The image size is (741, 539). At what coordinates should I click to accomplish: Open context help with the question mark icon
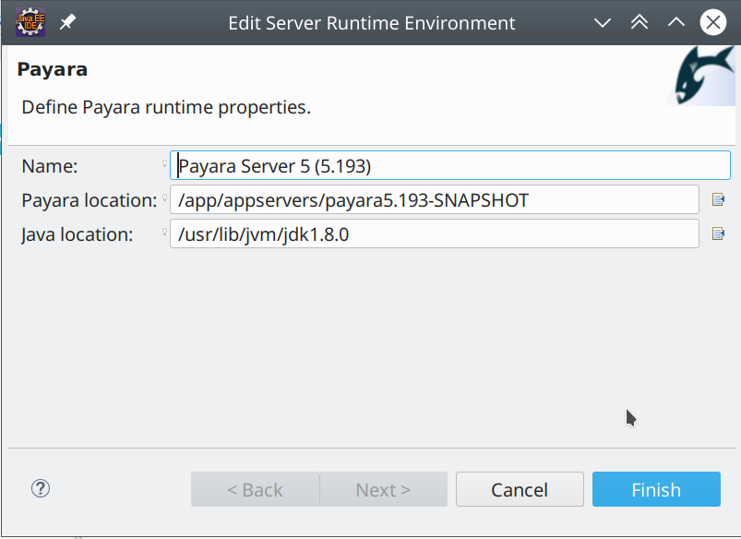click(x=40, y=488)
